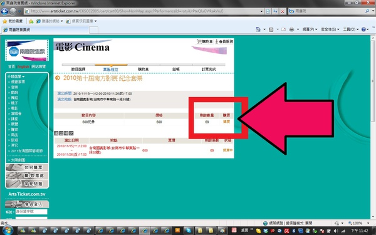Open the 電影 category in sidebar
Image resolution: width=376 pixels, height=235 pixels.
(14, 108)
